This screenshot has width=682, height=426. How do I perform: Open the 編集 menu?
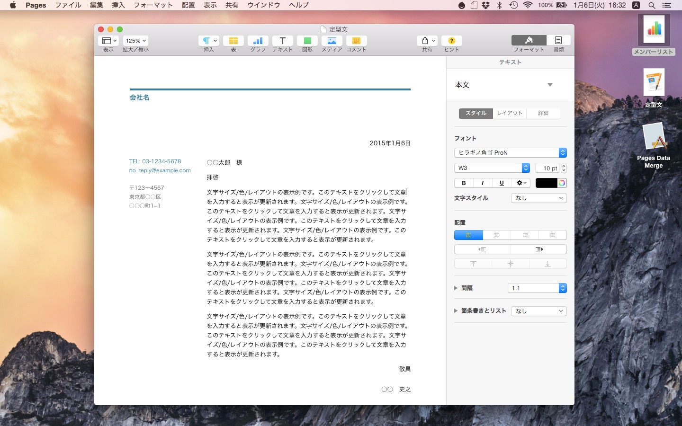pos(97,5)
